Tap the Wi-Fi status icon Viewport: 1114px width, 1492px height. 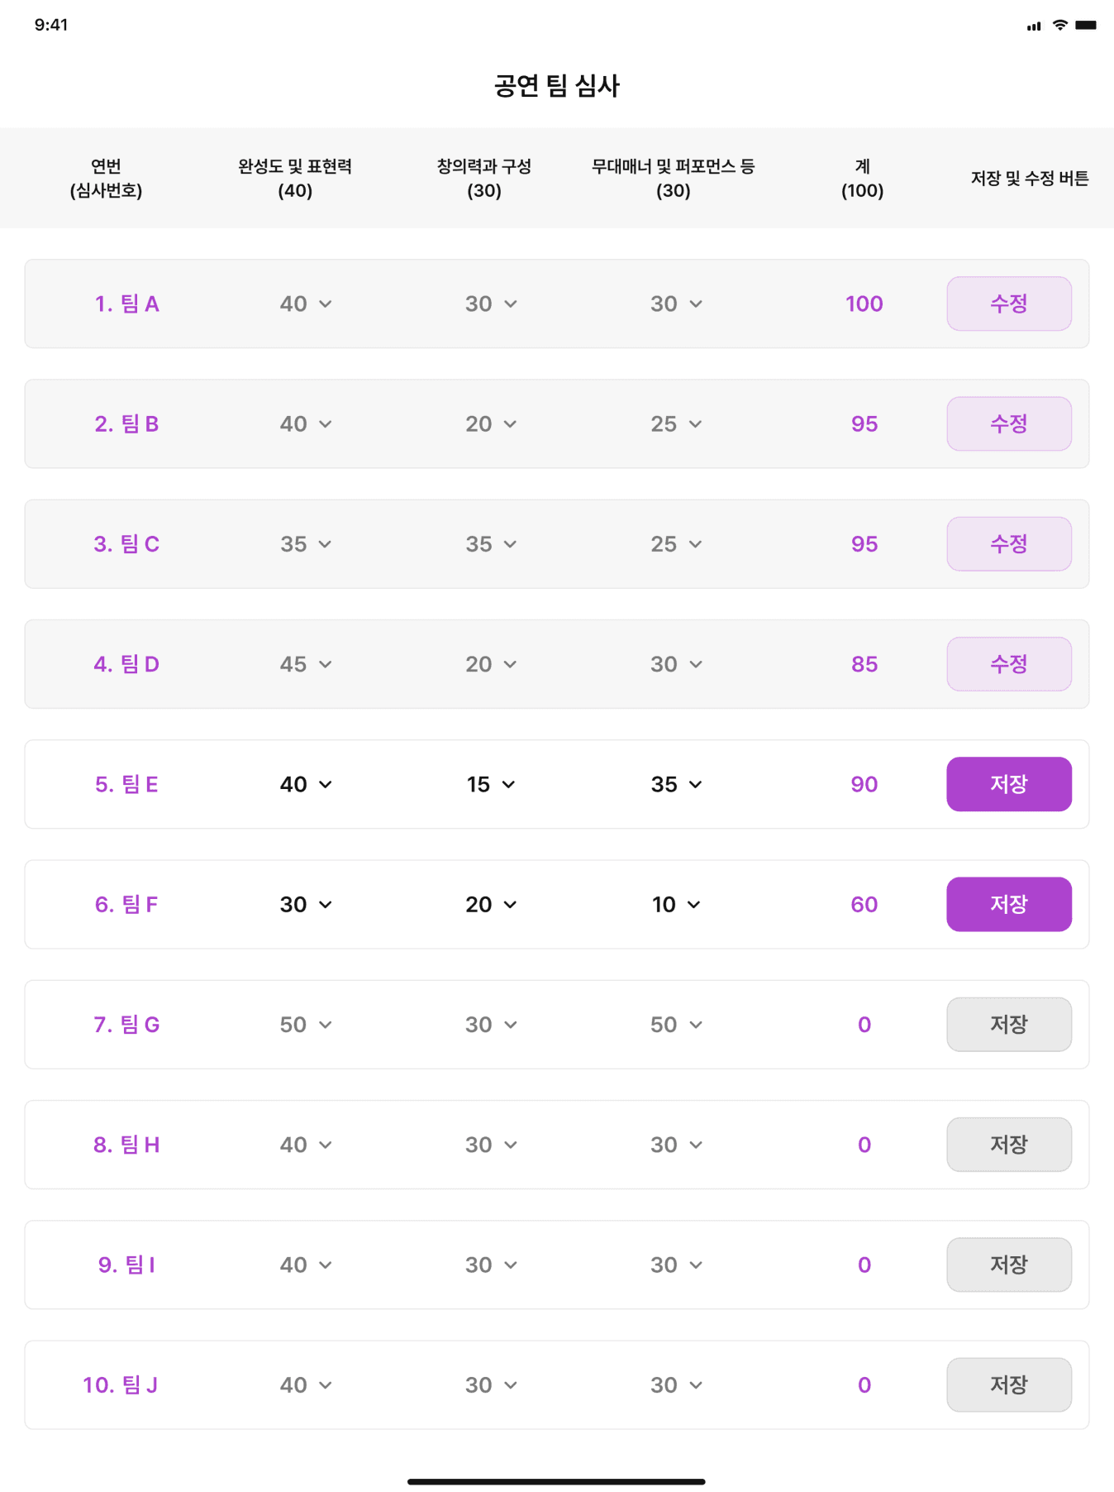(1059, 25)
